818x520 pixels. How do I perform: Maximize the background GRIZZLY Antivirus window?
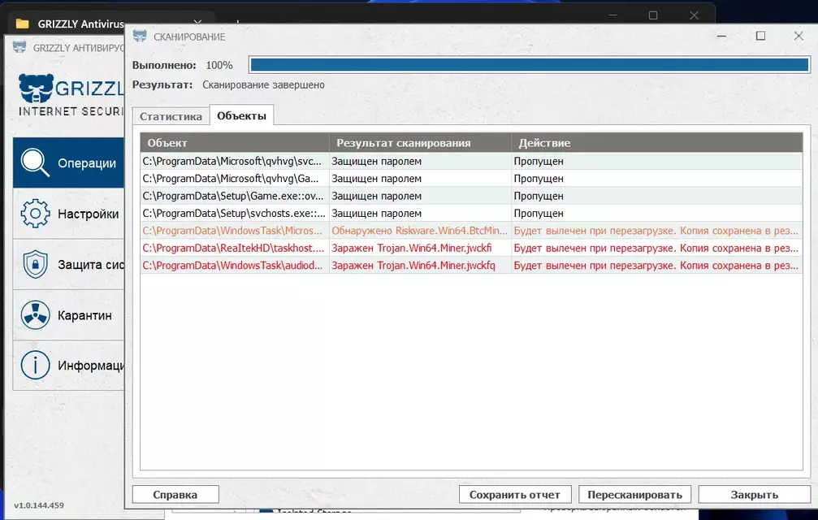[653, 15]
